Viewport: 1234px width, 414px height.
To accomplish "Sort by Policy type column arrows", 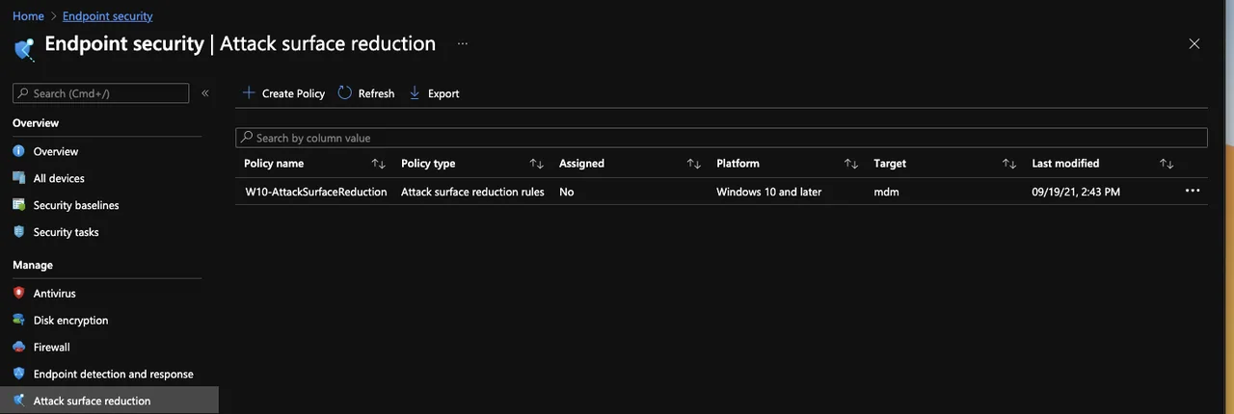I will (x=537, y=164).
